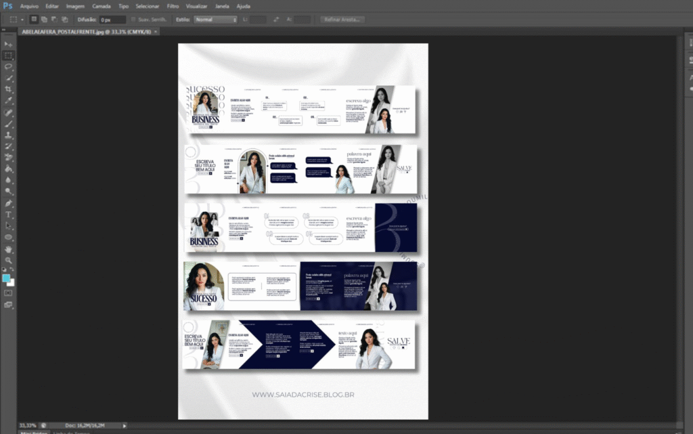Click the Refinar Aresta button
The image size is (693, 434).
344,20
